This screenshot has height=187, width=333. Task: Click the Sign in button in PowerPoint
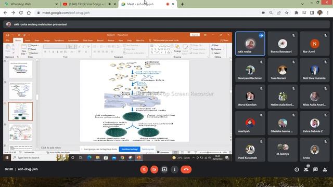(x=195, y=35)
